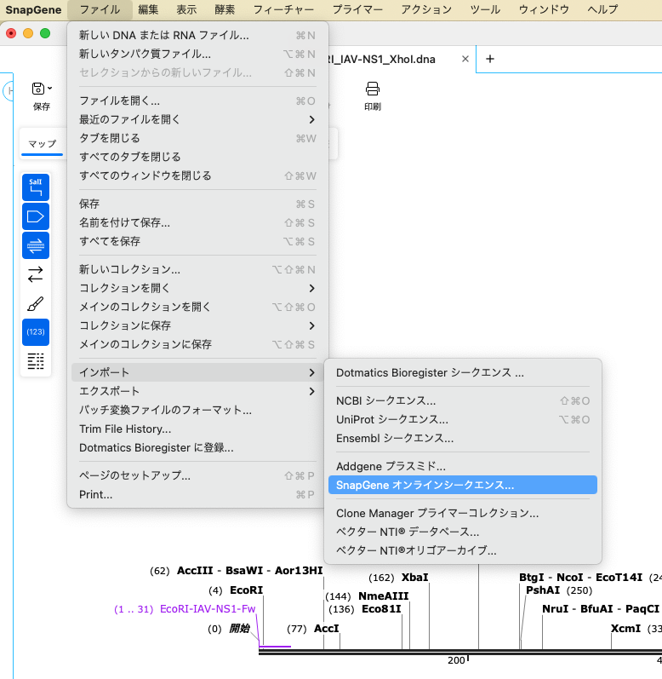Open the フィーチャー menu

point(283,9)
